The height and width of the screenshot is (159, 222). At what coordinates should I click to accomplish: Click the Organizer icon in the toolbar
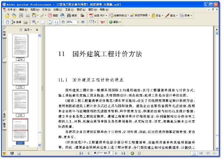(34, 15)
